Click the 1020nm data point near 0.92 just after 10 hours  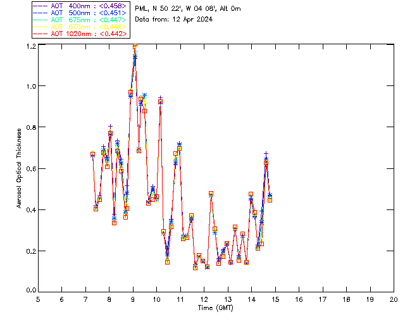click(x=160, y=102)
